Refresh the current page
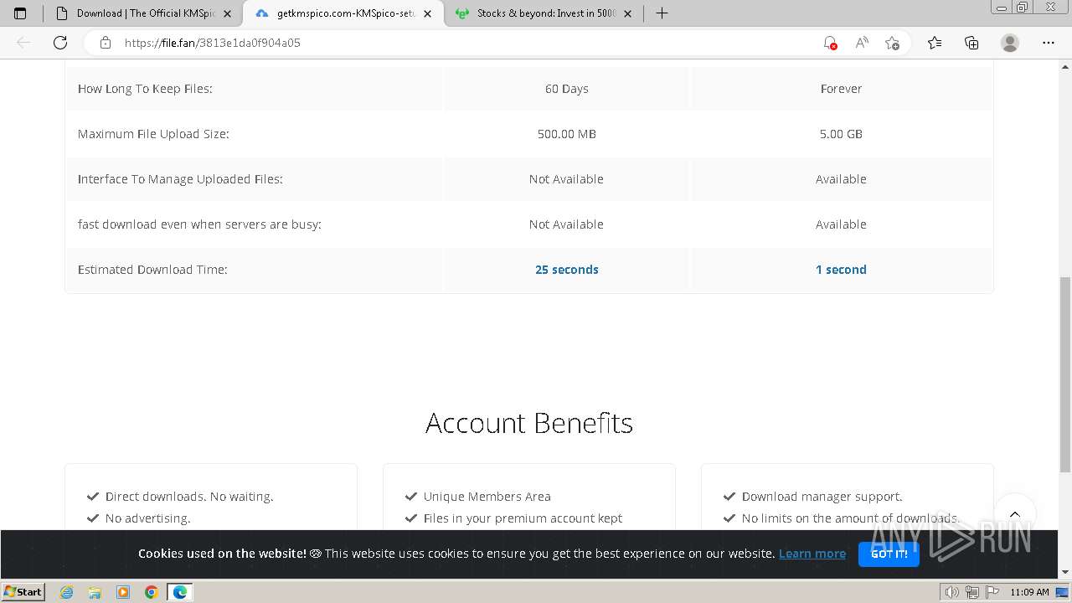This screenshot has width=1072, height=603. point(60,43)
